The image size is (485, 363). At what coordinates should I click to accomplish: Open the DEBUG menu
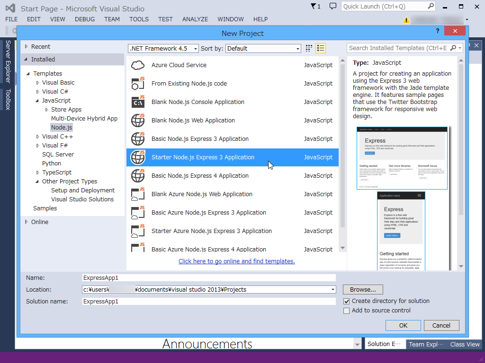click(x=84, y=19)
